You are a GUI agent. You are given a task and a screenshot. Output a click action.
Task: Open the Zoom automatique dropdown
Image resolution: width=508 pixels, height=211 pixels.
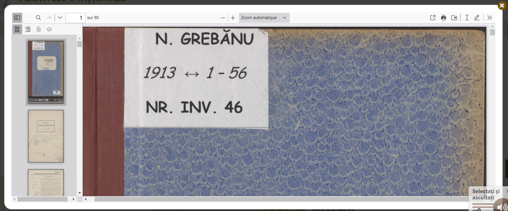tap(264, 18)
